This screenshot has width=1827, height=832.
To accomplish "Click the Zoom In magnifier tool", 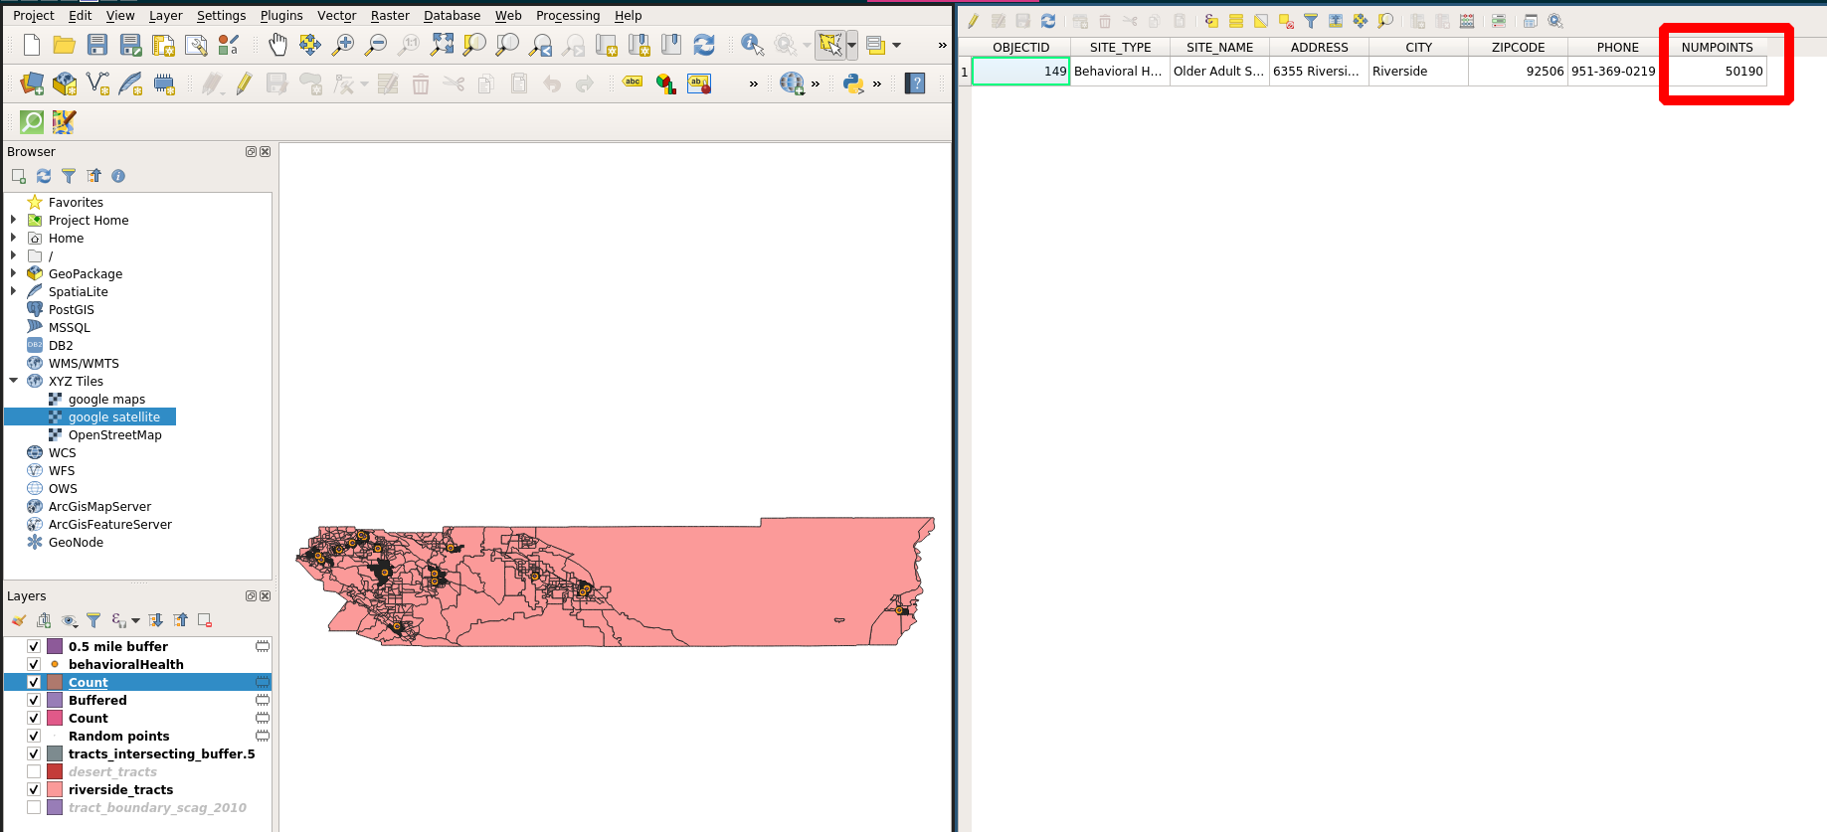I will (x=343, y=45).
